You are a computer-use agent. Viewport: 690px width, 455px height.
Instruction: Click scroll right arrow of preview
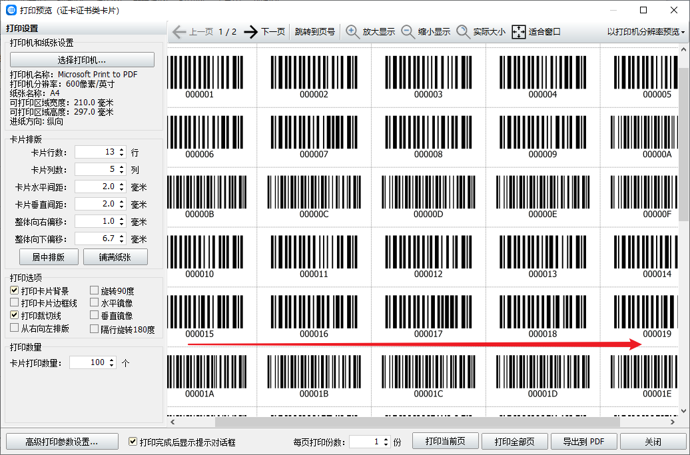click(x=673, y=422)
